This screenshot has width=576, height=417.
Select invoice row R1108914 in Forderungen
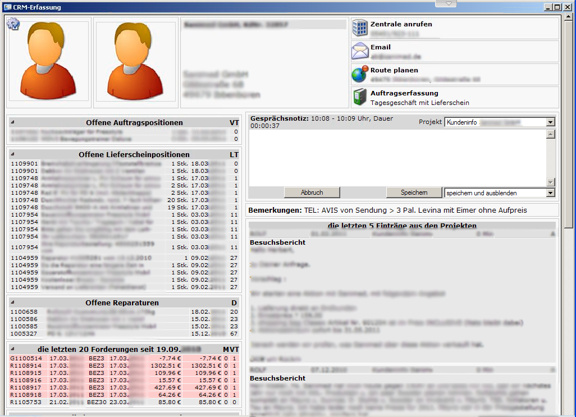pyautogui.click(x=26, y=365)
